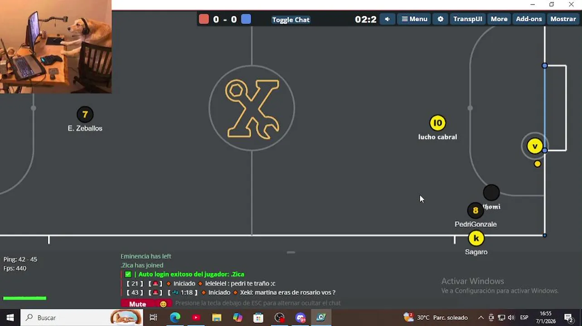The height and width of the screenshot is (326, 582).
Task: Click the active game app taskbar icon
Action: click(x=321, y=317)
